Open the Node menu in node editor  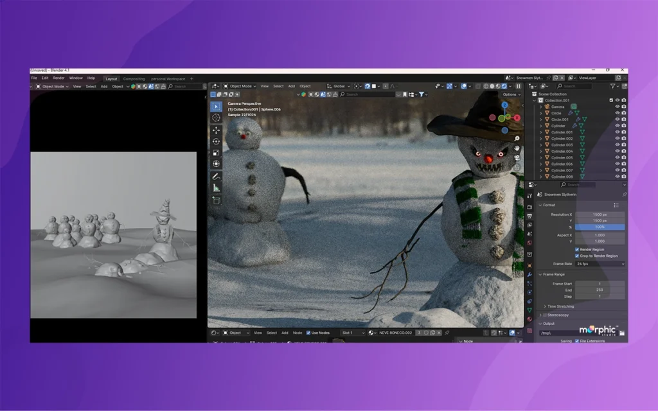coord(298,333)
